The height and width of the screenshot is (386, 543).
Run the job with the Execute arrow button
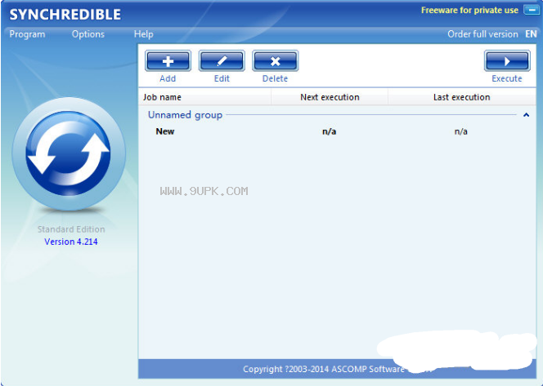click(507, 61)
